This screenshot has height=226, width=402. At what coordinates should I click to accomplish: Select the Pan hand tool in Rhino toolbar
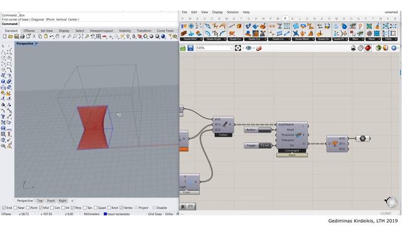pos(57,36)
